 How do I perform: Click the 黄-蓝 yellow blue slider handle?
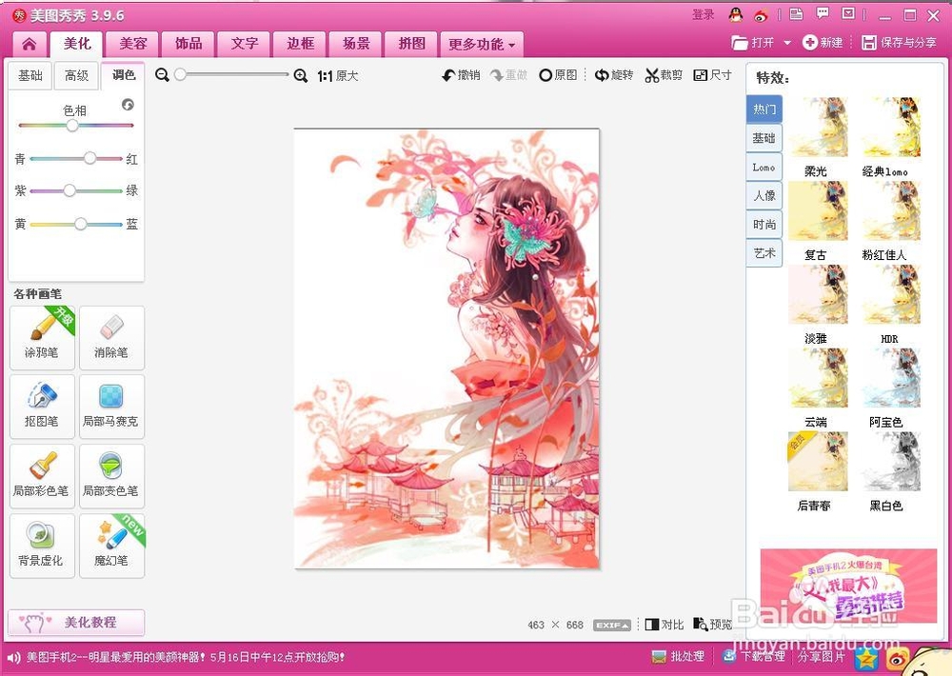pos(81,224)
